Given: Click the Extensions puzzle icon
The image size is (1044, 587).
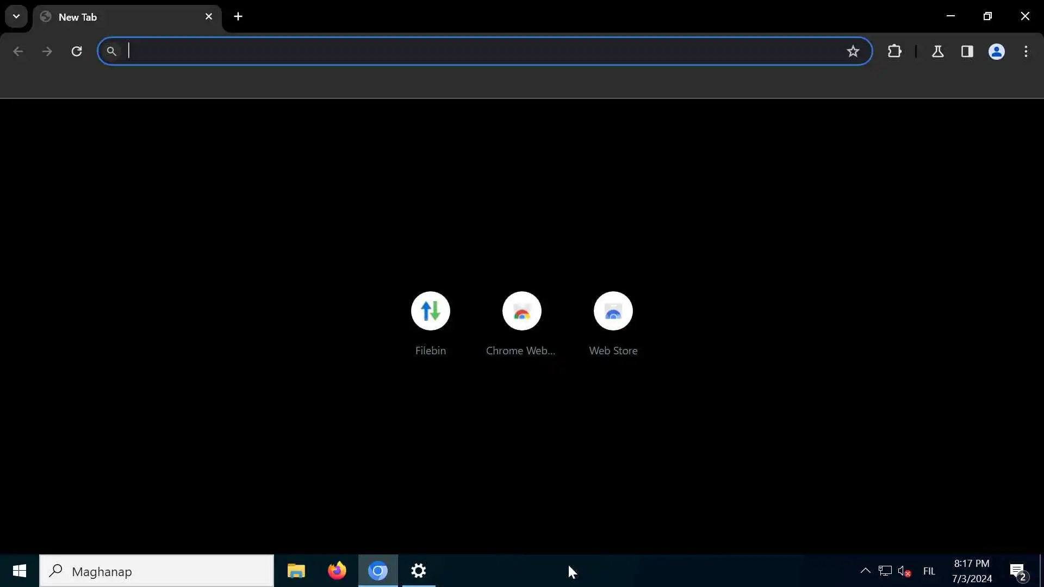Looking at the screenshot, I should click(x=894, y=51).
